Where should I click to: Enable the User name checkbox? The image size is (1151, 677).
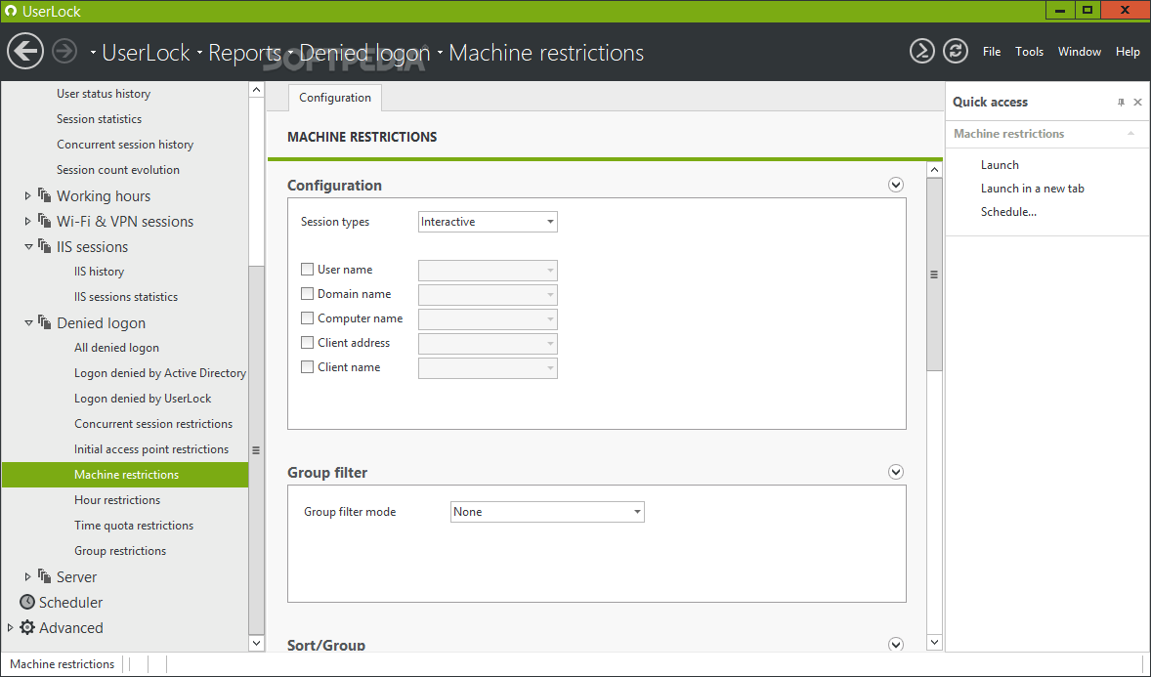(x=308, y=270)
